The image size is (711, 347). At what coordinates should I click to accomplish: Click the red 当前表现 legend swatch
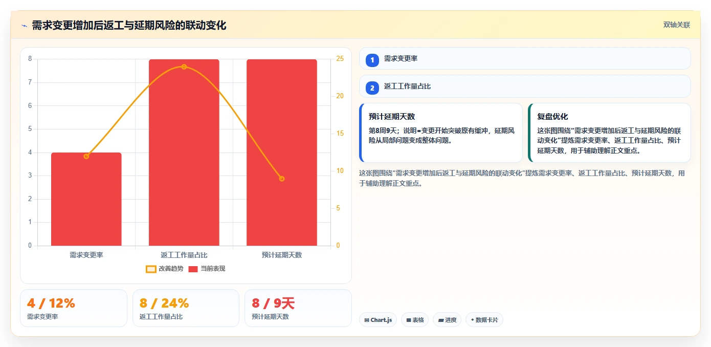[x=193, y=269]
